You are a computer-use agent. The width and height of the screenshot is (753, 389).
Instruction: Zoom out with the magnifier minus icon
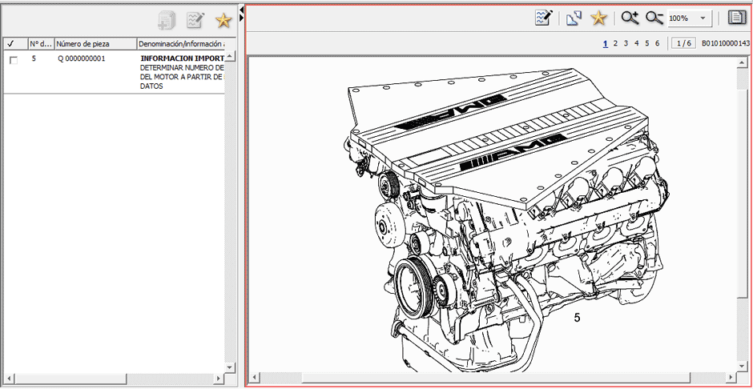tap(654, 18)
